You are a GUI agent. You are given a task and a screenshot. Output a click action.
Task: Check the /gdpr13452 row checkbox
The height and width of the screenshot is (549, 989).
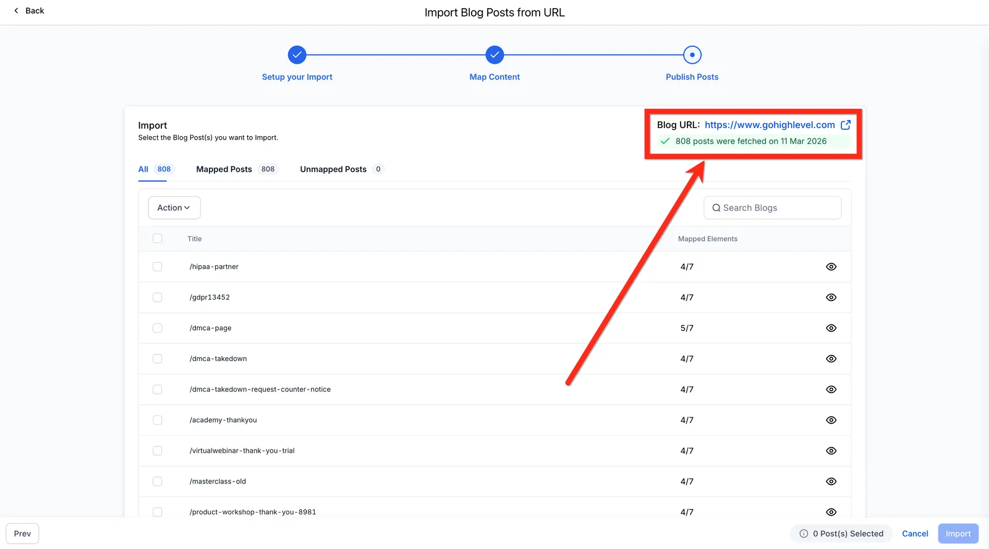coord(158,297)
